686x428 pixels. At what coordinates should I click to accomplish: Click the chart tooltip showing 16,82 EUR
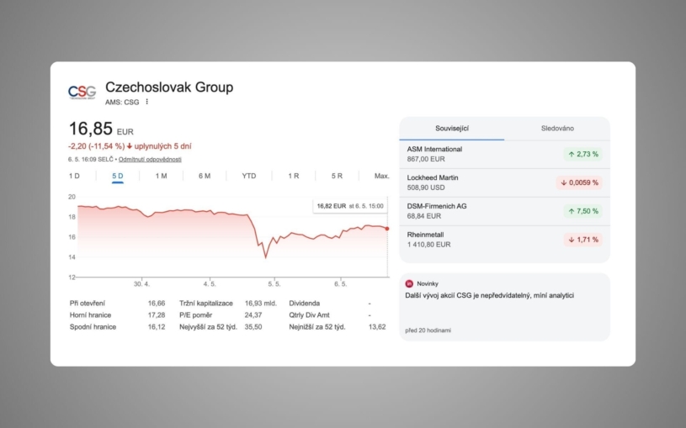point(350,206)
